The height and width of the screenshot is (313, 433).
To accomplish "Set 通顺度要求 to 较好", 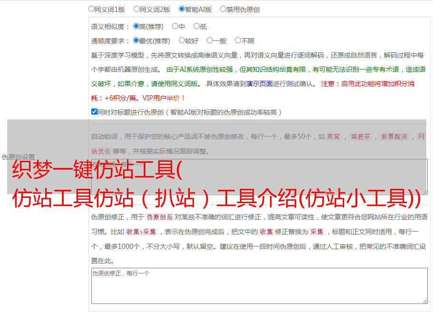I will (x=182, y=40).
